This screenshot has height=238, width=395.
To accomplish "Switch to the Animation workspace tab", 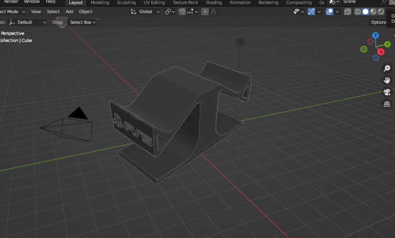I will click(240, 2).
